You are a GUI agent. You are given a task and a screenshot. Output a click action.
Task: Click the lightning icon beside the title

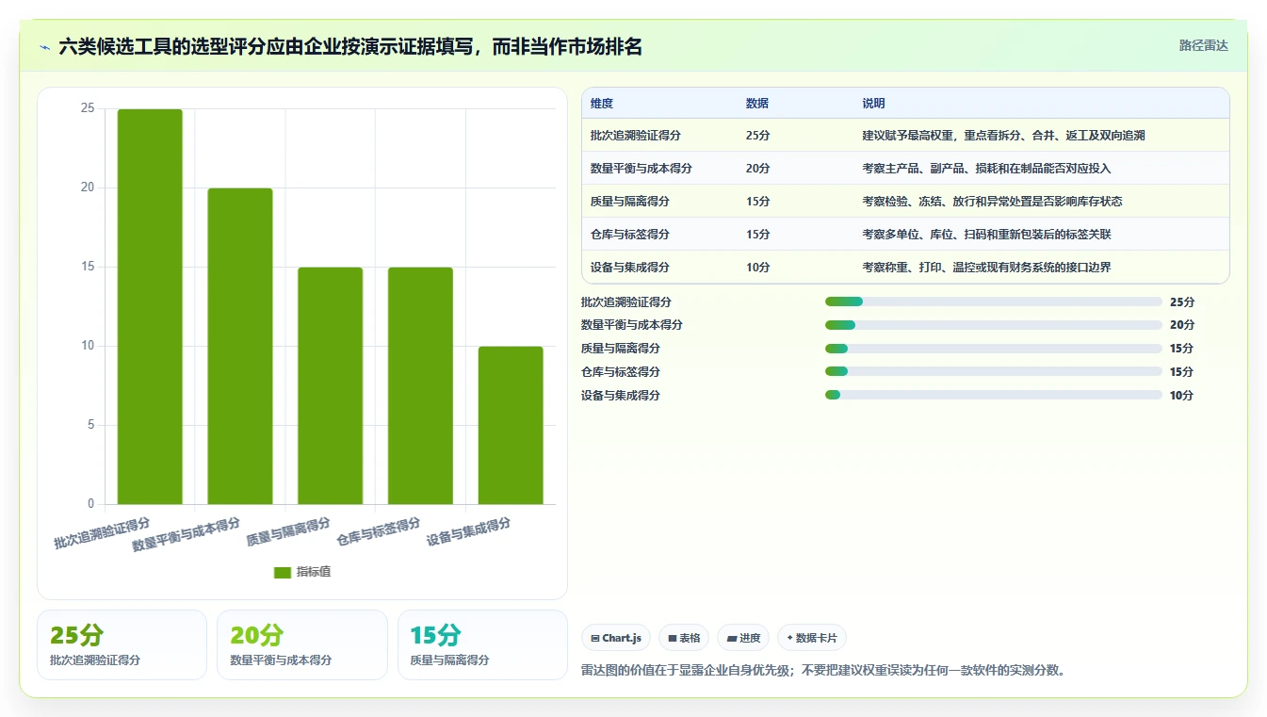click(45, 47)
